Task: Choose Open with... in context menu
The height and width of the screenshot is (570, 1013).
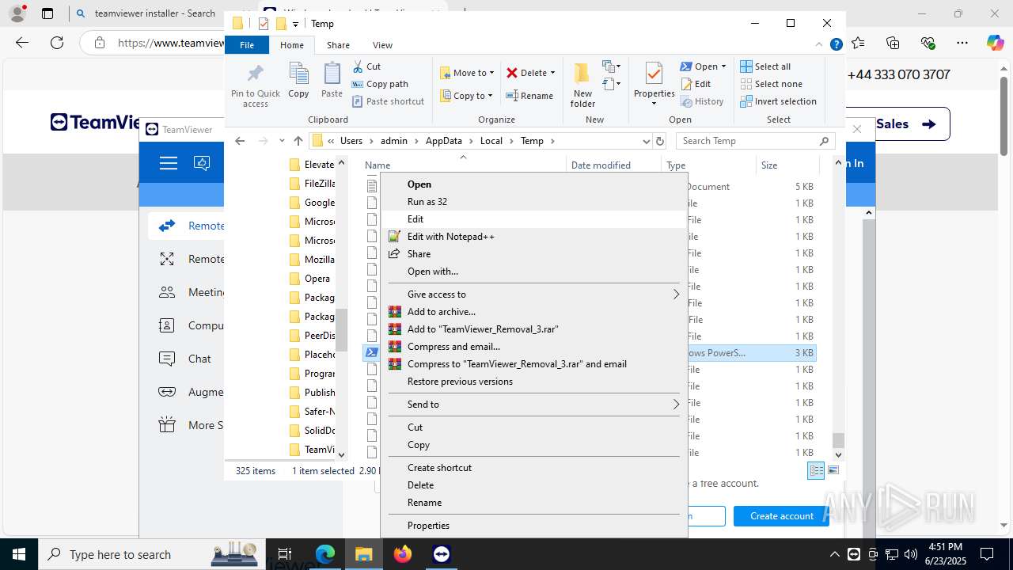Action: [x=533, y=271]
